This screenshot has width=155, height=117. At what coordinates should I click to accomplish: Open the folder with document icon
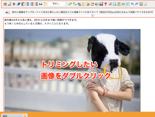click(x=83, y=4)
